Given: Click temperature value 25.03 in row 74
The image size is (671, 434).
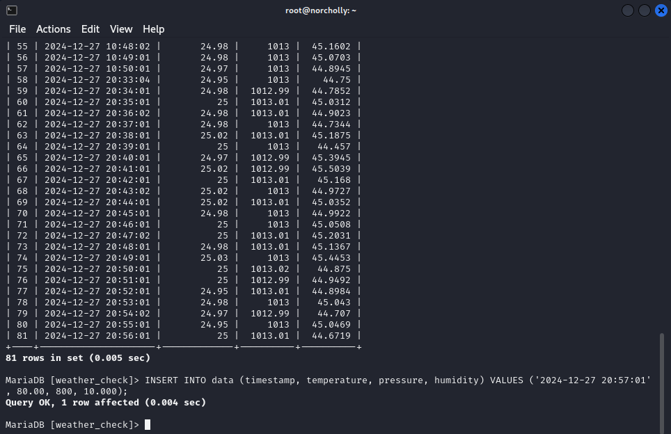Looking at the screenshot, I should tap(214, 258).
